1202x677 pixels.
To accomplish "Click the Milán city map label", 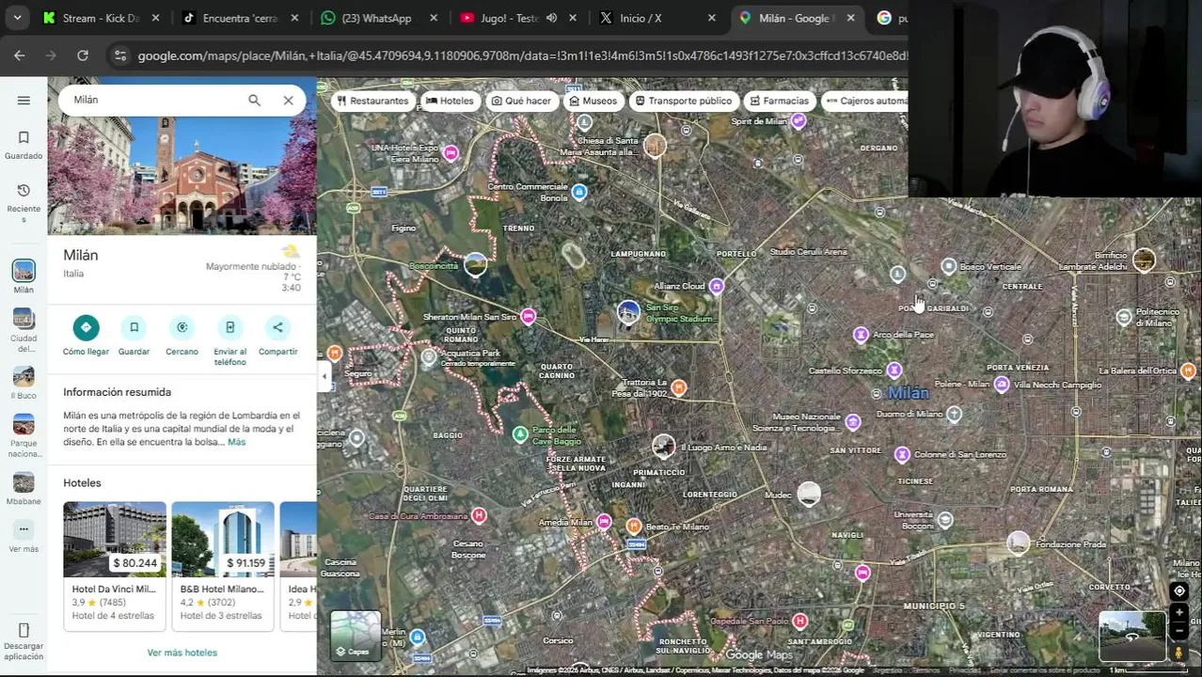I will [x=908, y=393].
